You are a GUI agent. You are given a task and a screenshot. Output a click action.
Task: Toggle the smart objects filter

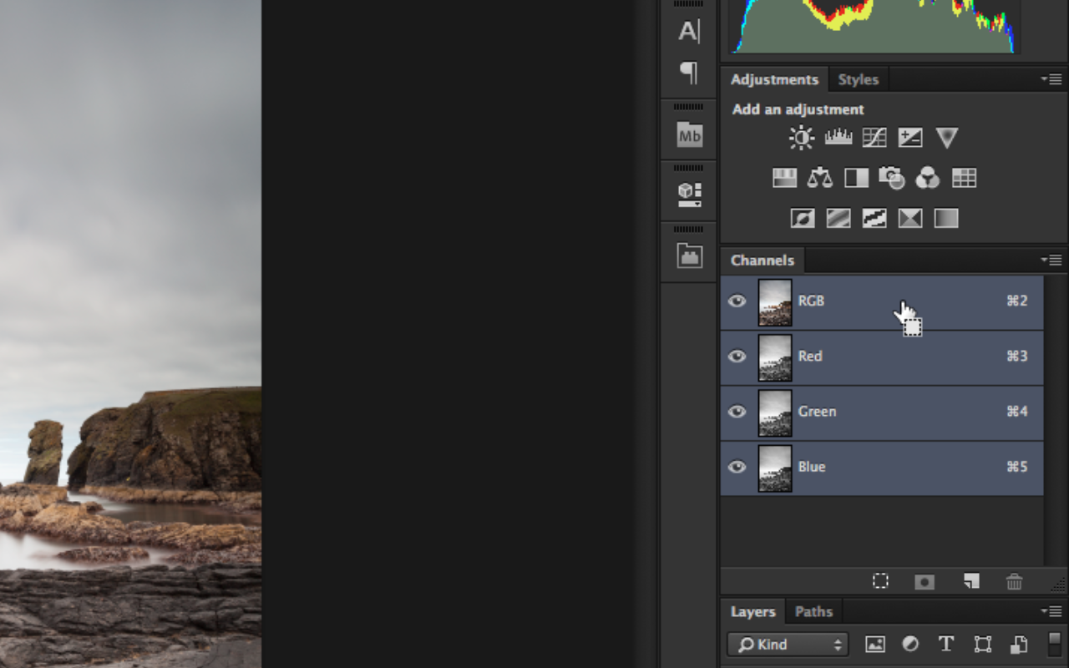tap(1019, 644)
